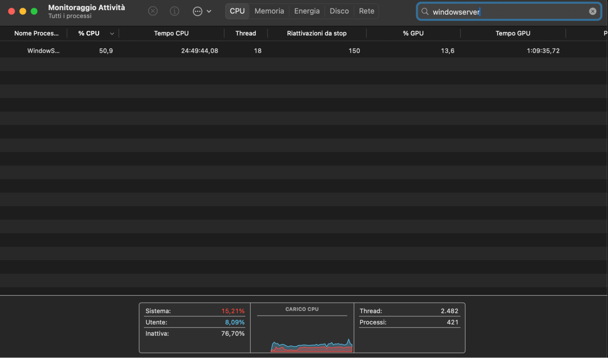
Task: Select the Rete tab
Action: pyautogui.click(x=367, y=11)
